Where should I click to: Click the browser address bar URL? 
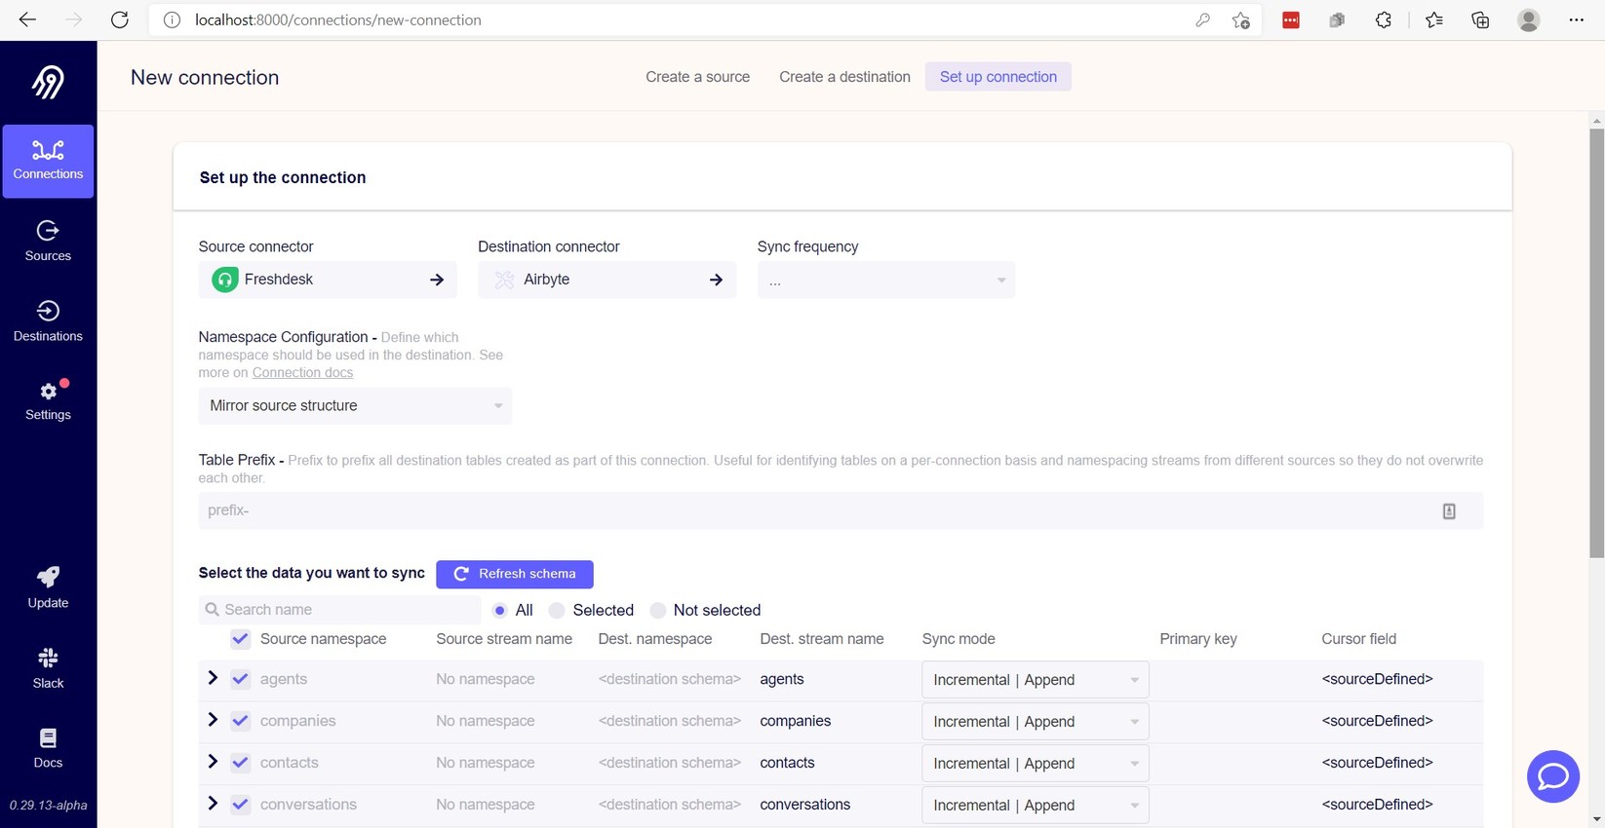point(338,19)
